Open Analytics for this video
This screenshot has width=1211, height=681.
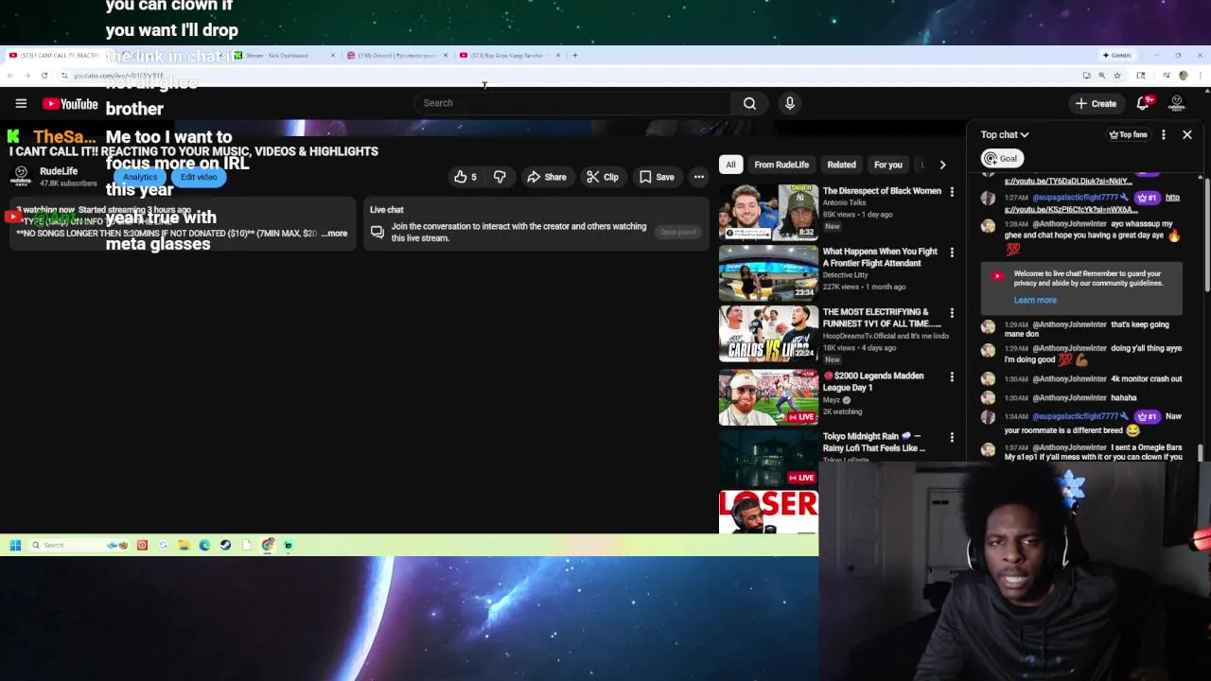(x=140, y=177)
